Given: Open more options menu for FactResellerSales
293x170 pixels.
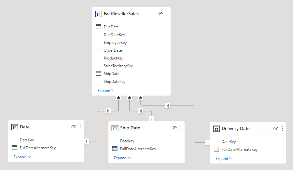Looking at the screenshot, I should 167,14.
